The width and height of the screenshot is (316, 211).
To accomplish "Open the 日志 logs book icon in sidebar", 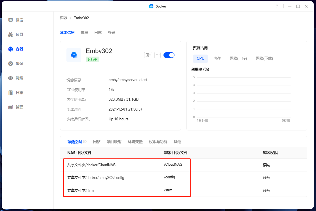I will [x=10, y=93].
